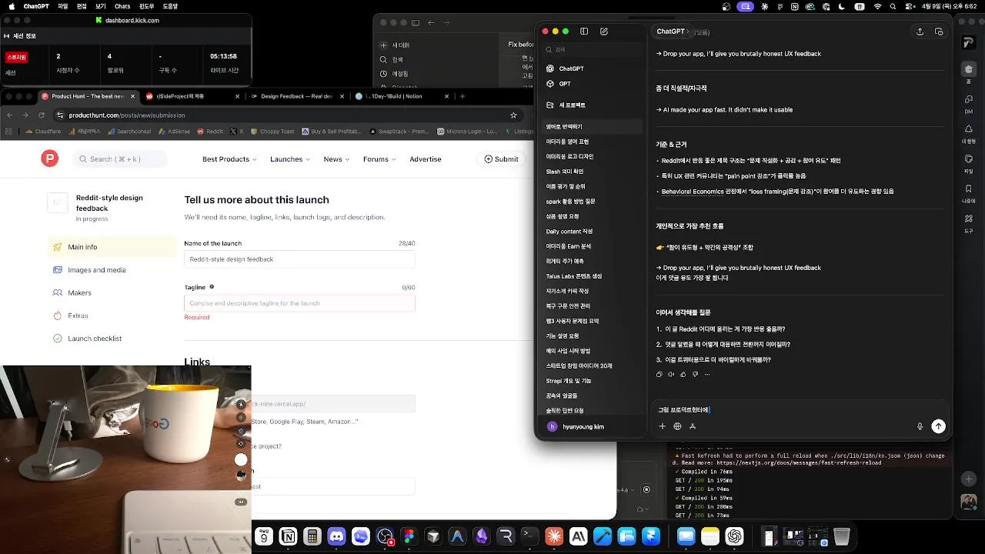Open Figma from the Dock
Image resolution: width=985 pixels, height=554 pixels.
[x=409, y=536]
